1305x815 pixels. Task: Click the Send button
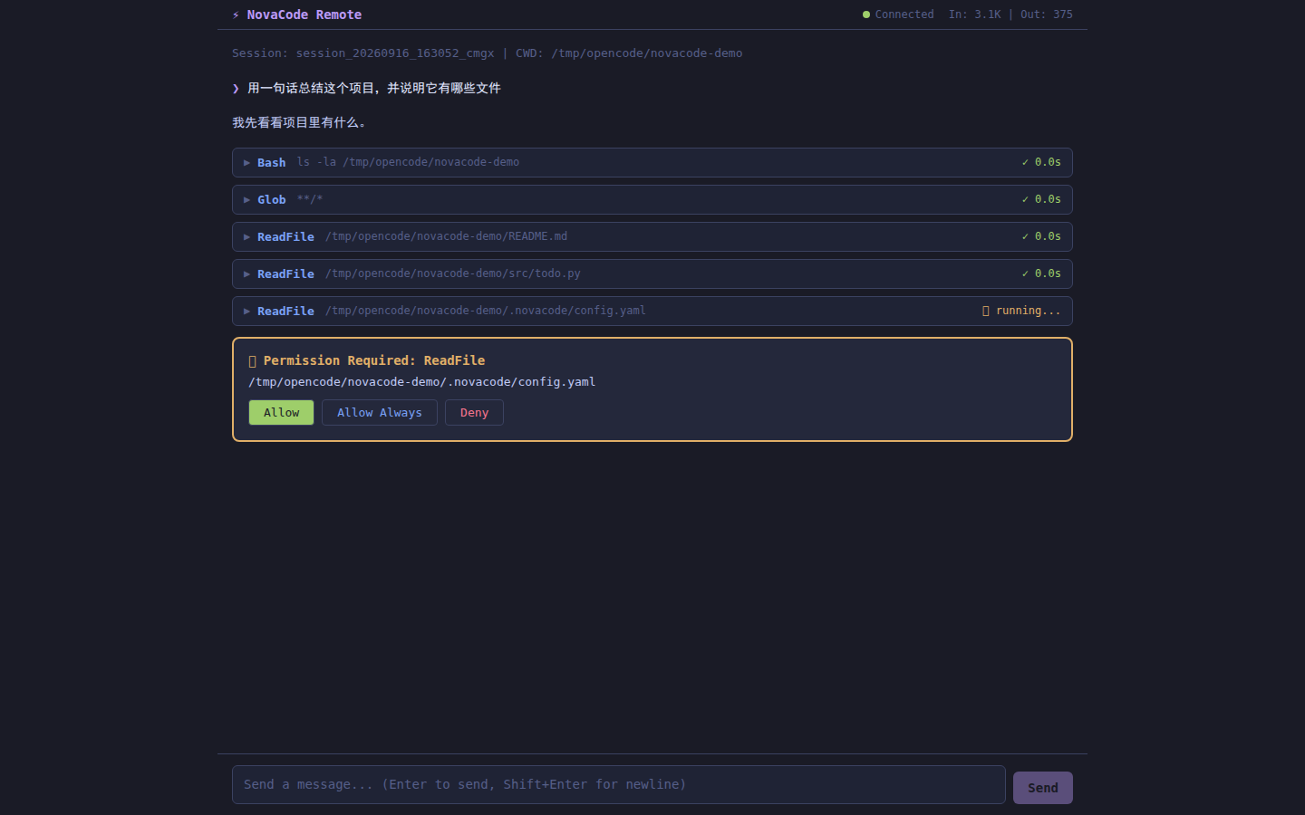1043,788
